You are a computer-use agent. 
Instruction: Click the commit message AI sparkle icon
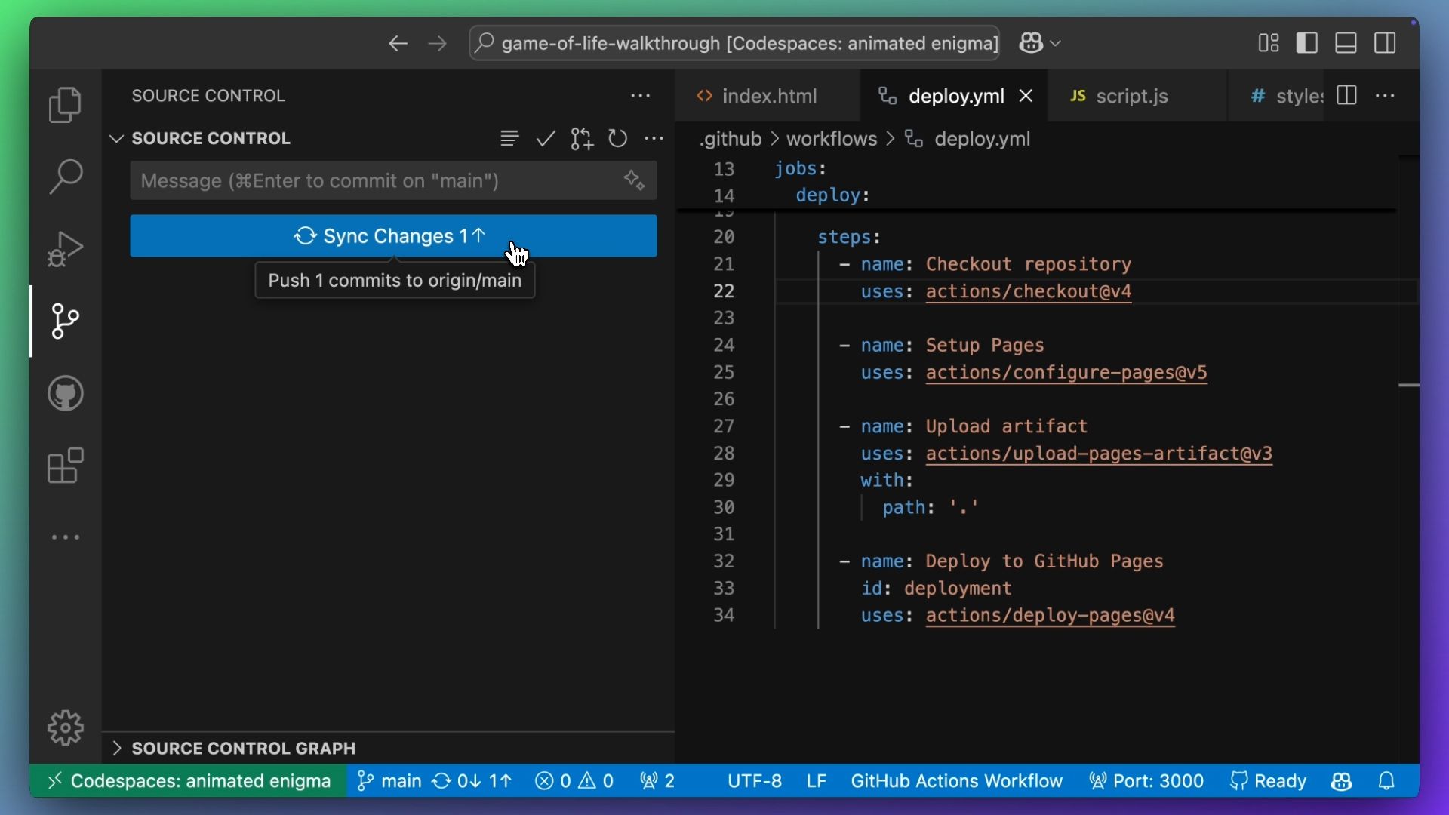(x=633, y=180)
